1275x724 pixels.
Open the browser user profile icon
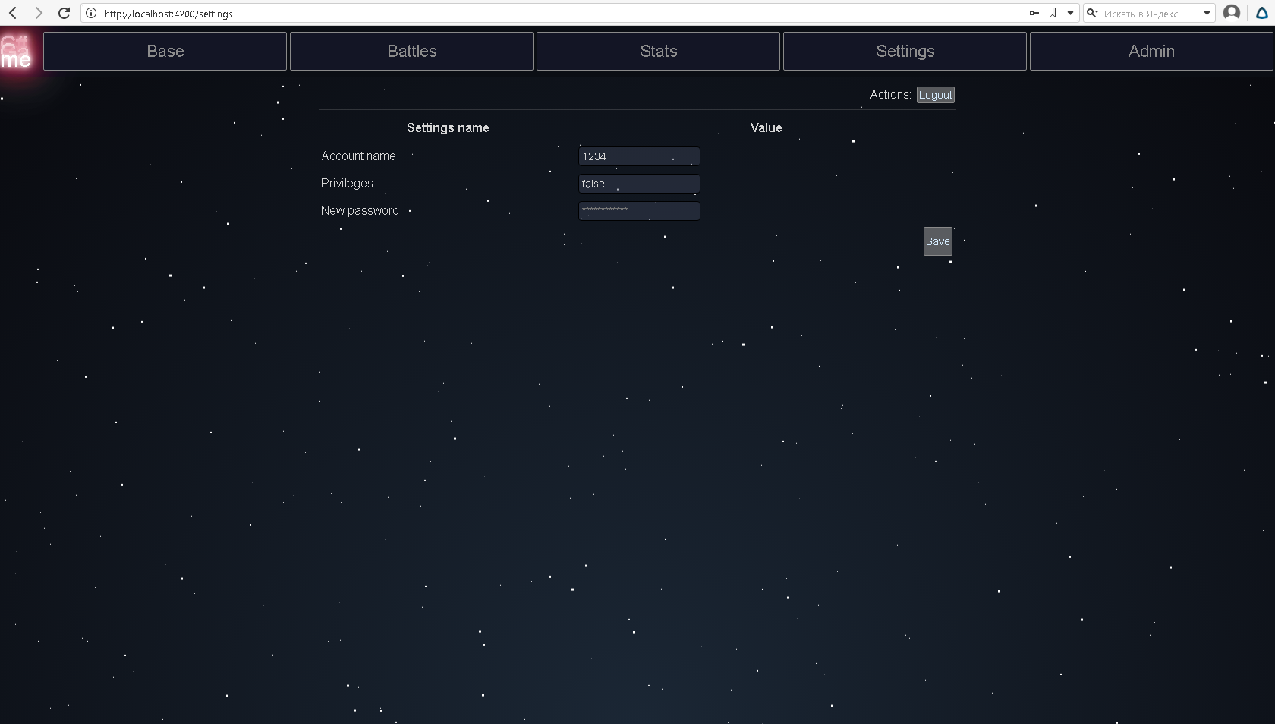coord(1232,13)
